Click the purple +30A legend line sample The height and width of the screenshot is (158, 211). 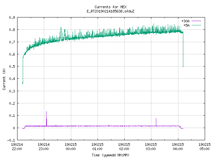point(196,21)
